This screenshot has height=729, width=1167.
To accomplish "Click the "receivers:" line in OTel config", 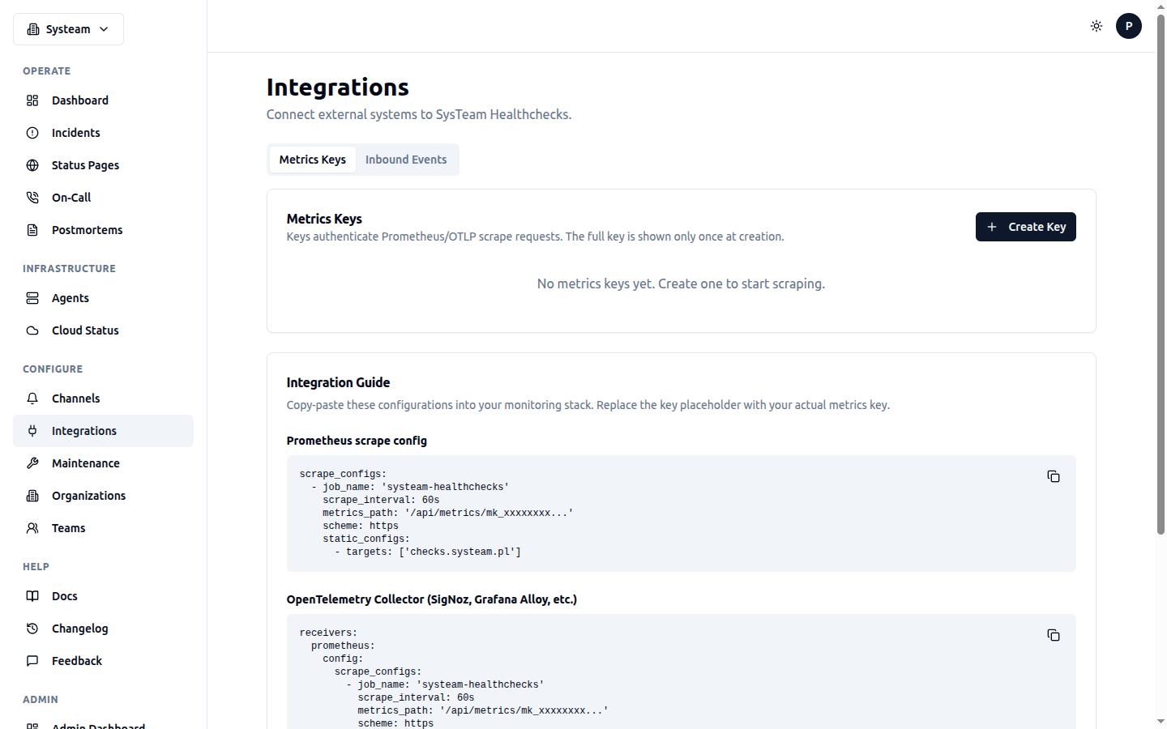I will pyautogui.click(x=328, y=633).
